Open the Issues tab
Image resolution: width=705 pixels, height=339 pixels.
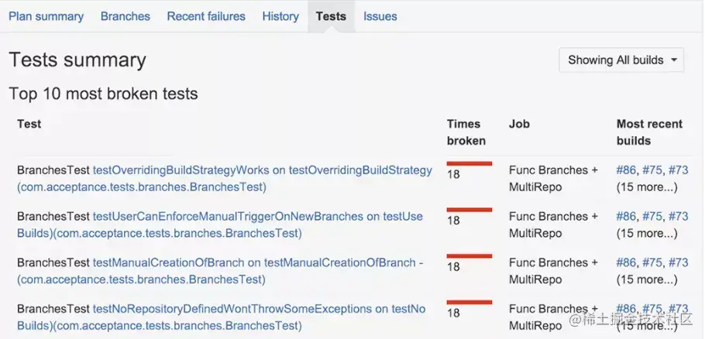pos(380,16)
